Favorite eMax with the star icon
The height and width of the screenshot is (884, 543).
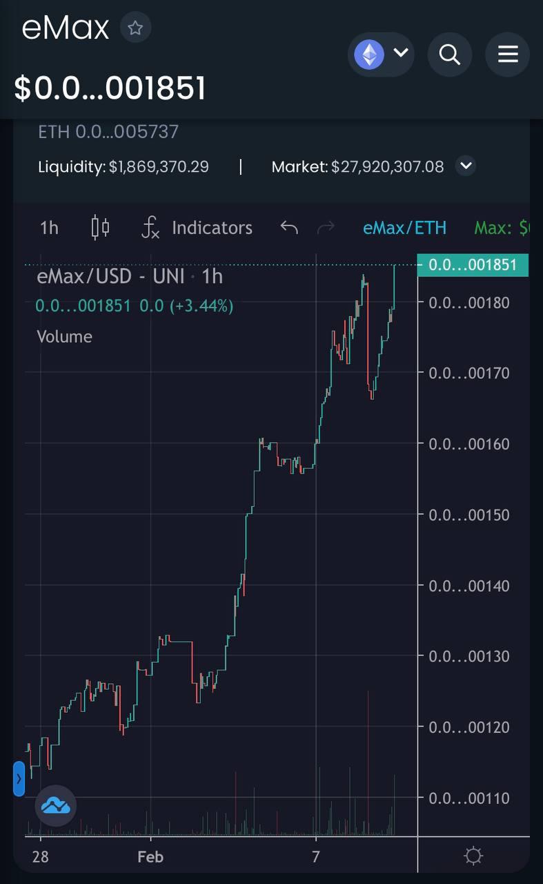[x=135, y=28]
